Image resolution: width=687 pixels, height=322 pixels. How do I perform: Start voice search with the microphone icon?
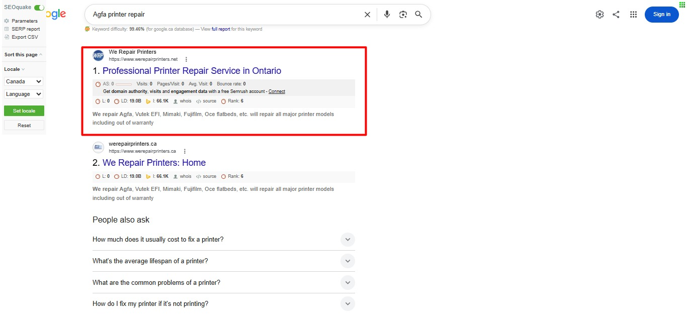387,15
